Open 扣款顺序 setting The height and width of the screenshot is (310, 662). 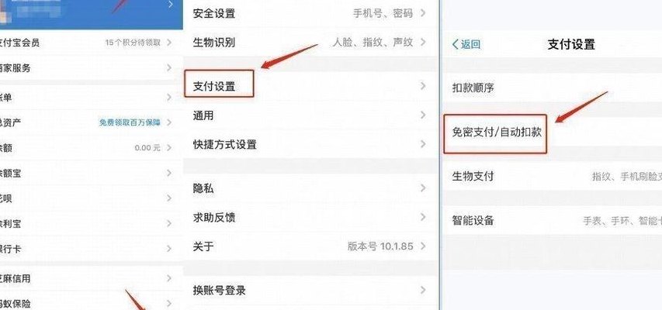[551, 88]
